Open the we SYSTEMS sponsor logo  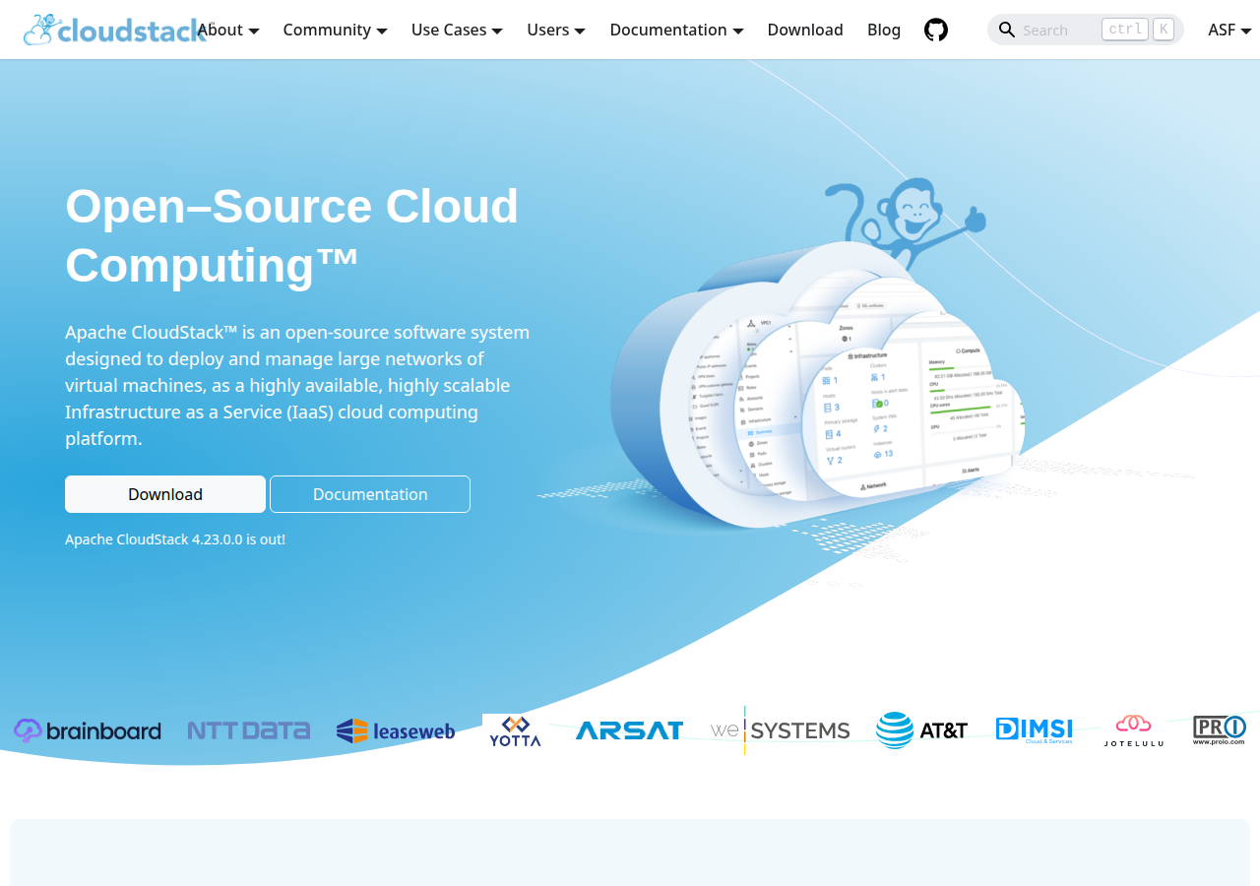click(x=780, y=730)
